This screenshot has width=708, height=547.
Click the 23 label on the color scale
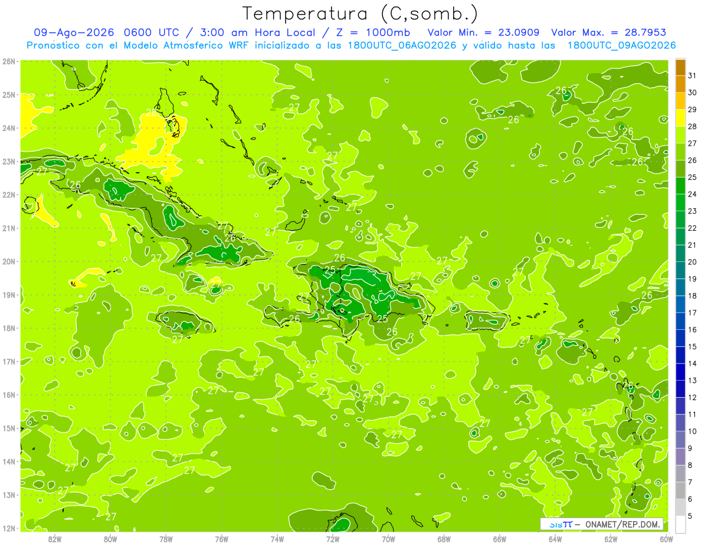coord(693,211)
